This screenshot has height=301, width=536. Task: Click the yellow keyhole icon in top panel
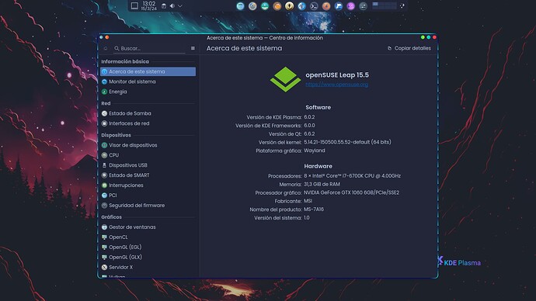pos(289,5)
